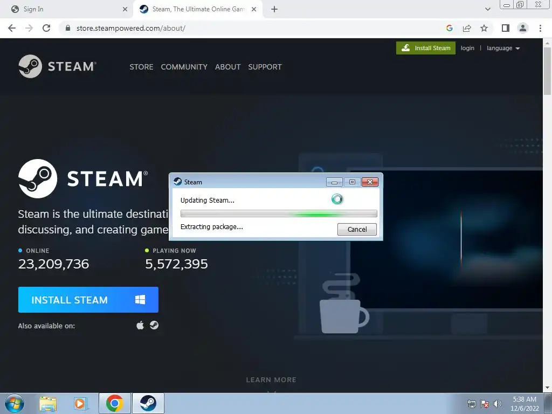
Task: Toggle the browser side panel icon
Action: pyautogui.click(x=505, y=28)
